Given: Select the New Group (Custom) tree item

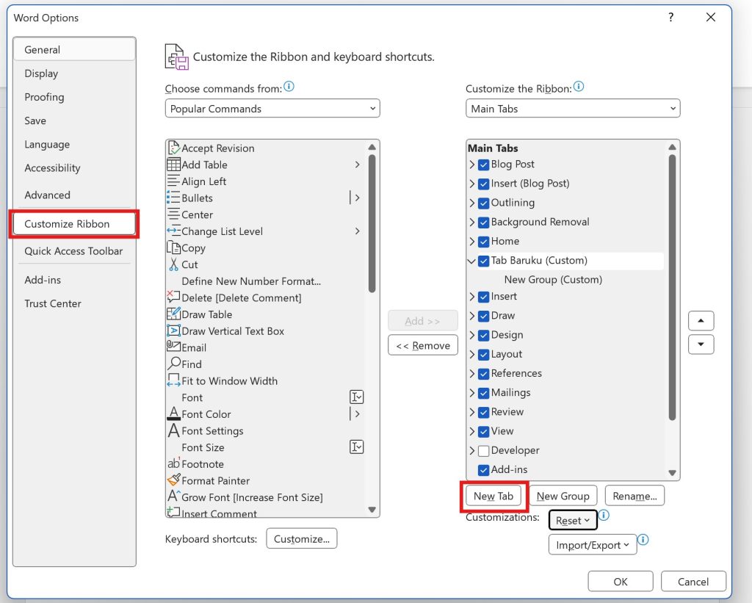Looking at the screenshot, I should pos(553,280).
